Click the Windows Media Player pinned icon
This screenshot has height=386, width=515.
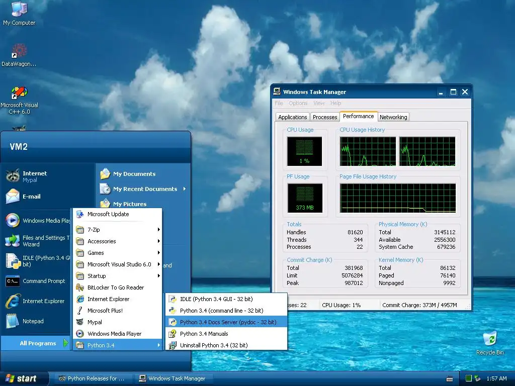13,220
